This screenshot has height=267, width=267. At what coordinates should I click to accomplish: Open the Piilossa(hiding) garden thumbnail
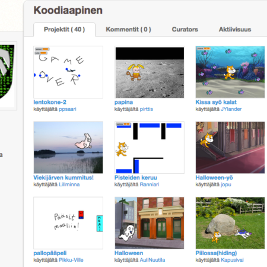(x=230, y=223)
